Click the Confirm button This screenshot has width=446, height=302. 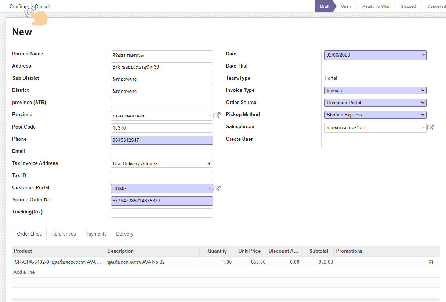(x=18, y=6)
